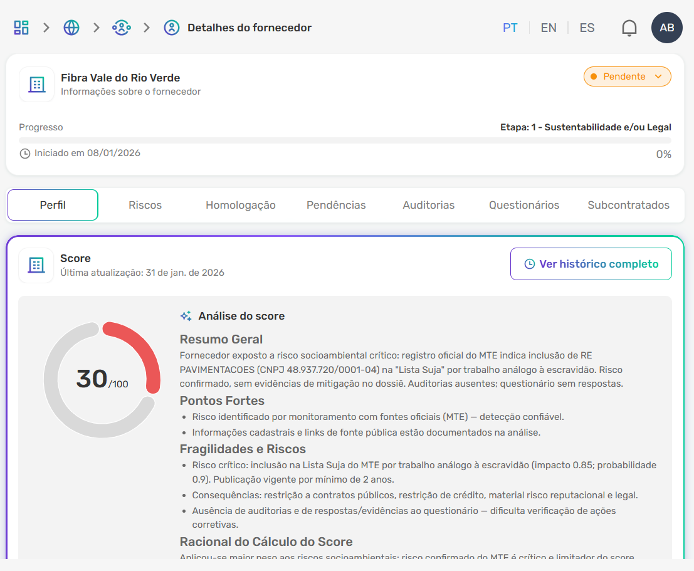Switch language to PT
This screenshot has height=571, width=694.
click(x=510, y=28)
